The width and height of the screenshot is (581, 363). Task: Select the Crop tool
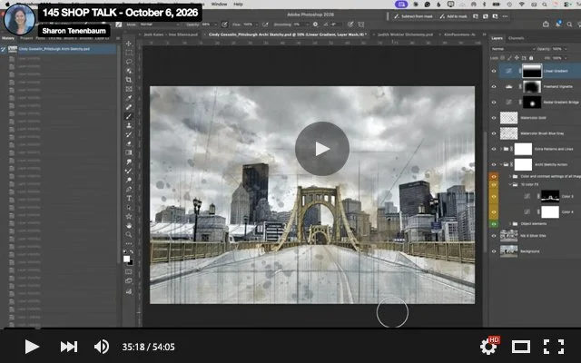[x=129, y=80]
